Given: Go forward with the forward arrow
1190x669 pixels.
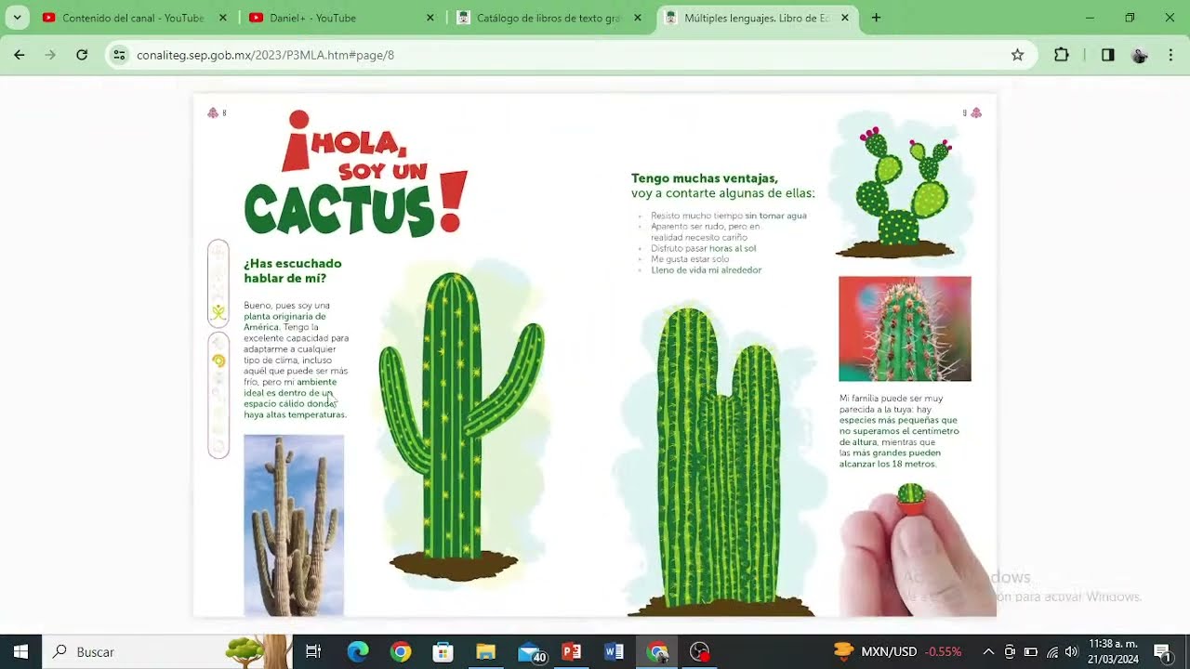Looking at the screenshot, I should [x=50, y=55].
